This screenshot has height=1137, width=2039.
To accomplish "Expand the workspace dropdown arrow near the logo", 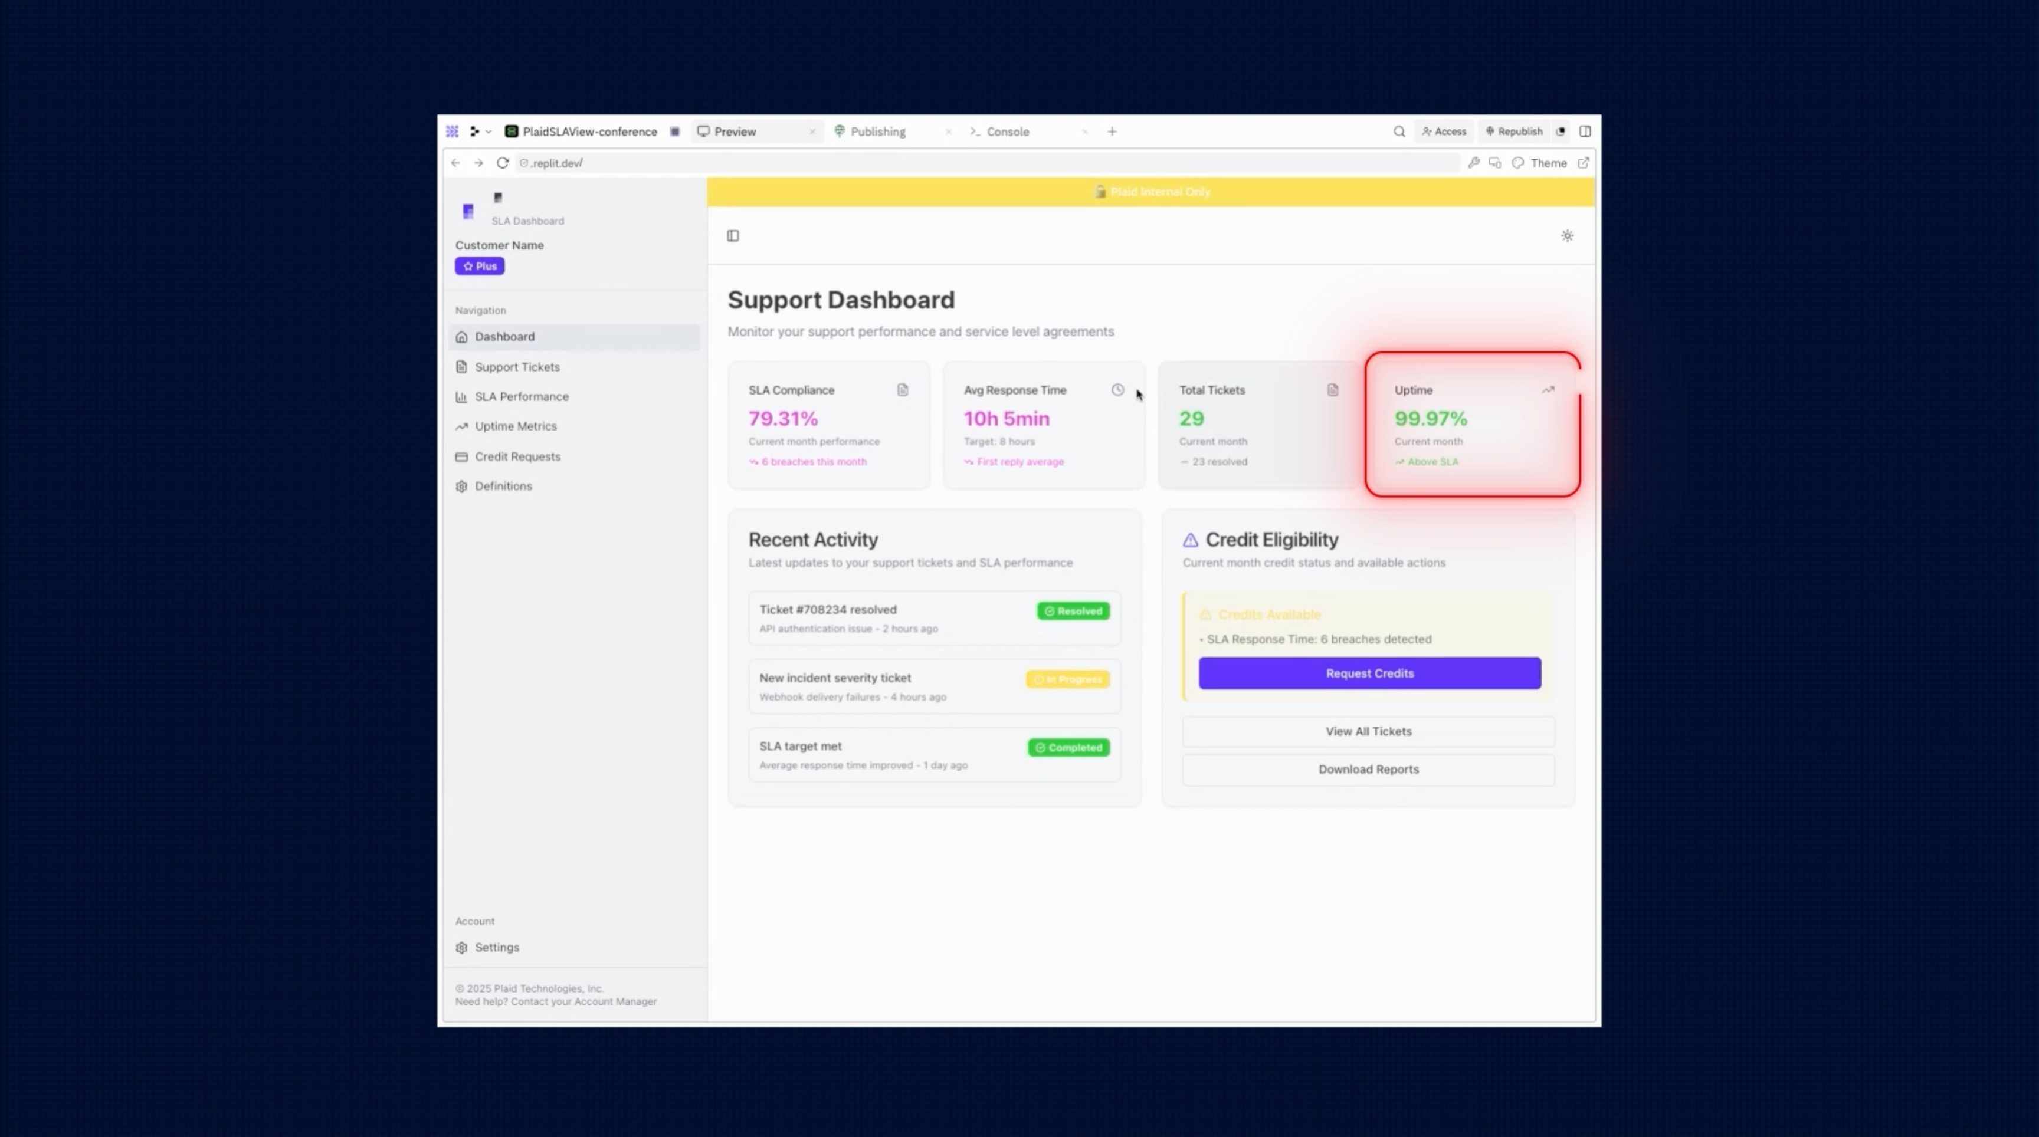I will pos(489,132).
